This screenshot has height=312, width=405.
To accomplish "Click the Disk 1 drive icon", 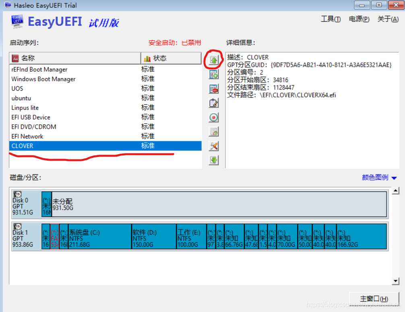I will click(x=18, y=227).
